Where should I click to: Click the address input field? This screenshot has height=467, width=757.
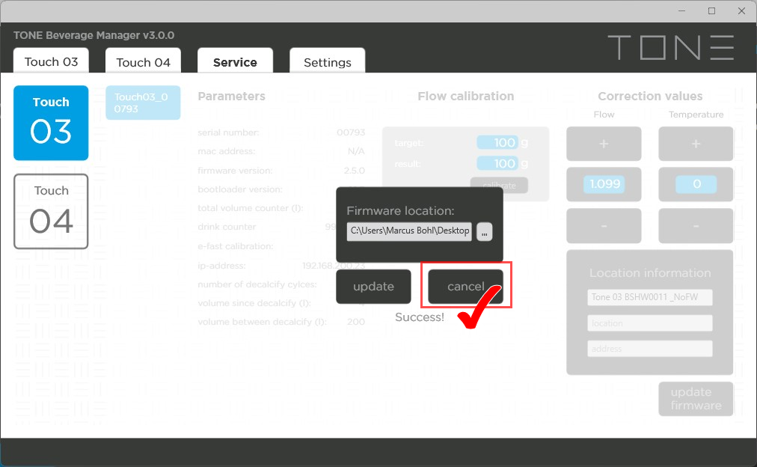coord(650,349)
